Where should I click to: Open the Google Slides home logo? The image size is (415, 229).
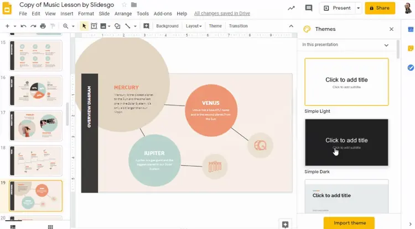tap(7, 8)
